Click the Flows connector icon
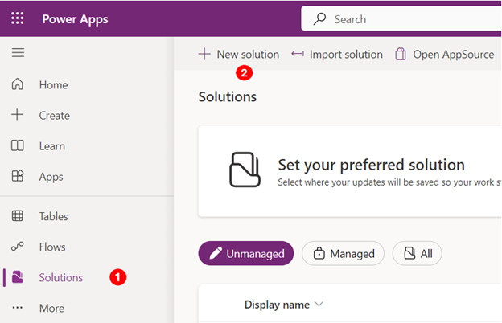The width and height of the screenshot is (502, 323). [17, 246]
